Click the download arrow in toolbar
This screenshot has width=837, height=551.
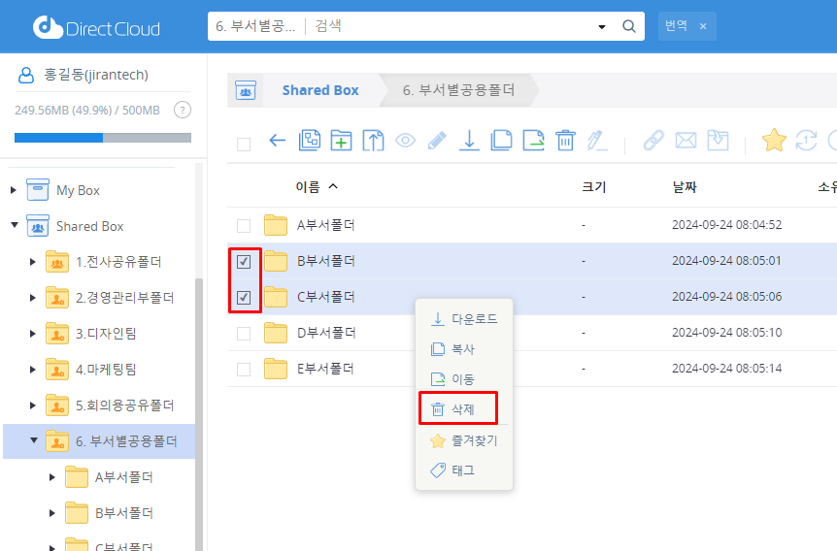pyautogui.click(x=469, y=141)
